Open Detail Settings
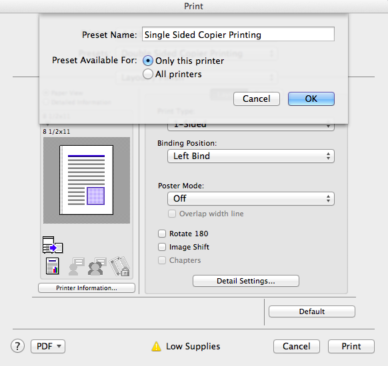This screenshot has height=366, width=388. tap(246, 281)
